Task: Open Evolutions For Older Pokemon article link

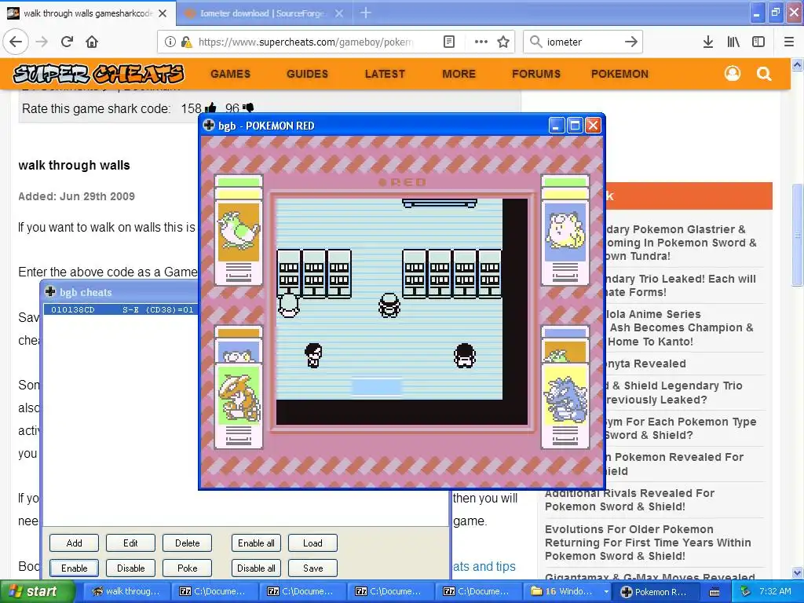Action: click(648, 543)
